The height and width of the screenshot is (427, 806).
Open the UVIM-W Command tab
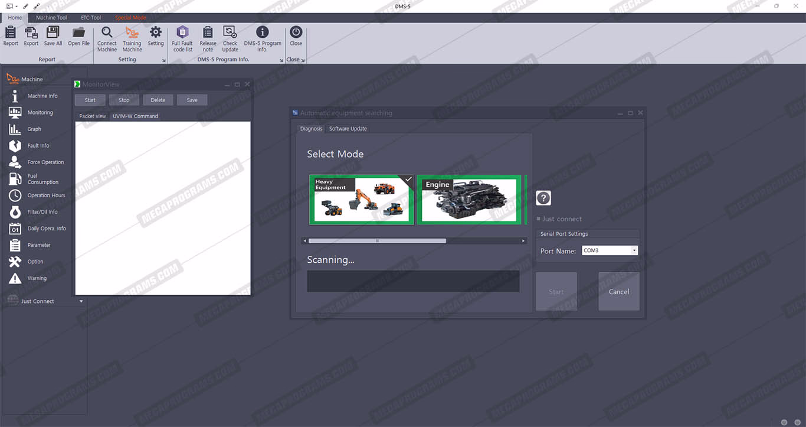pos(135,116)
